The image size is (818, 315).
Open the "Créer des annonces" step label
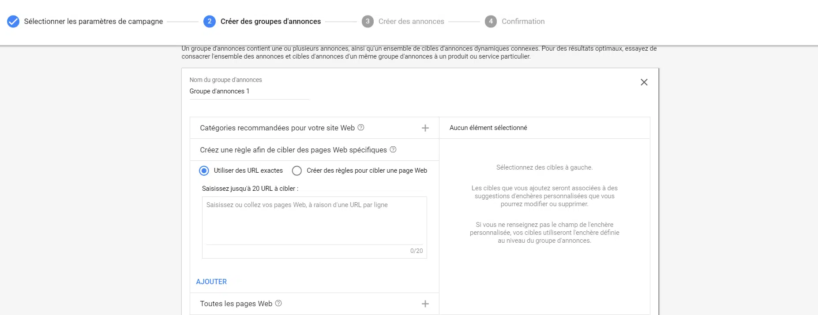click(411, 21)
